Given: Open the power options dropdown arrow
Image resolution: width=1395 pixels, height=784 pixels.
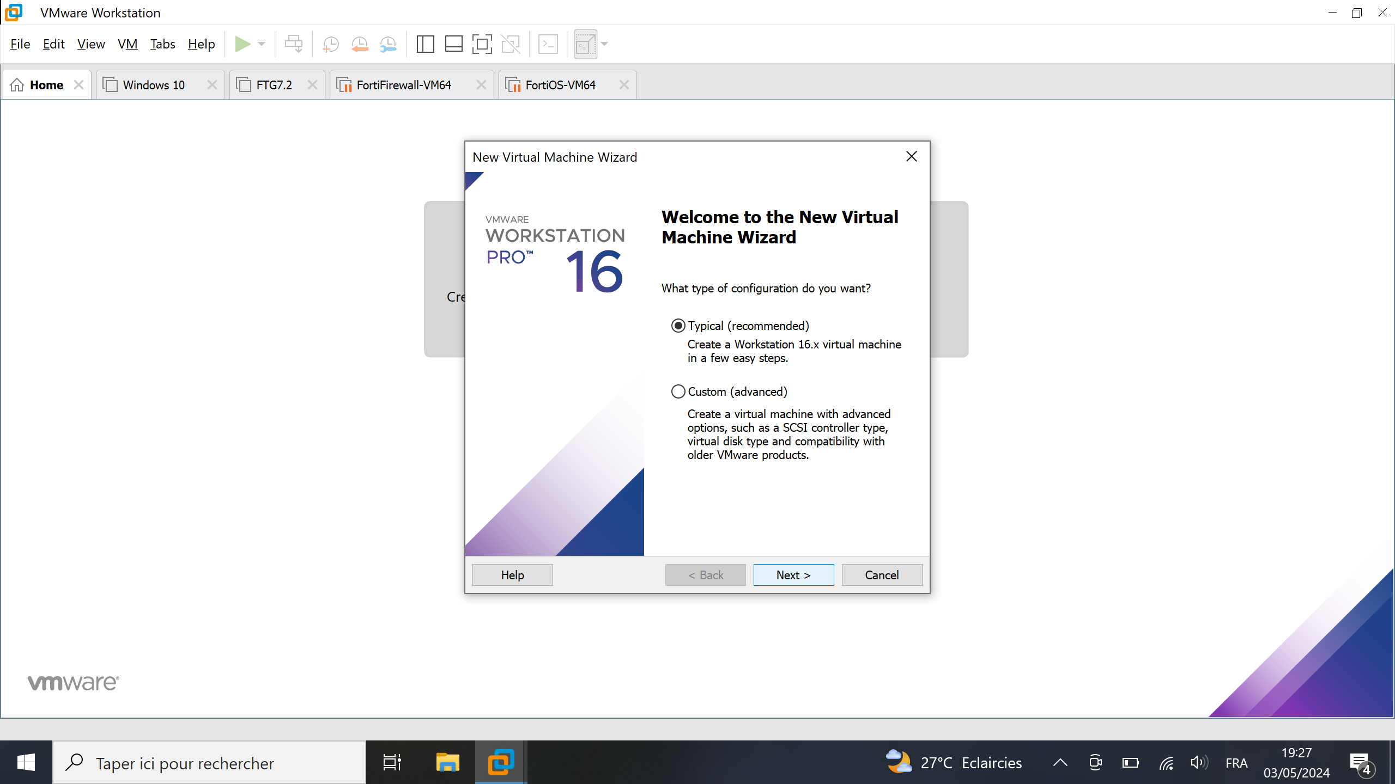Looking at the screenshot, I should coord(262,44).
